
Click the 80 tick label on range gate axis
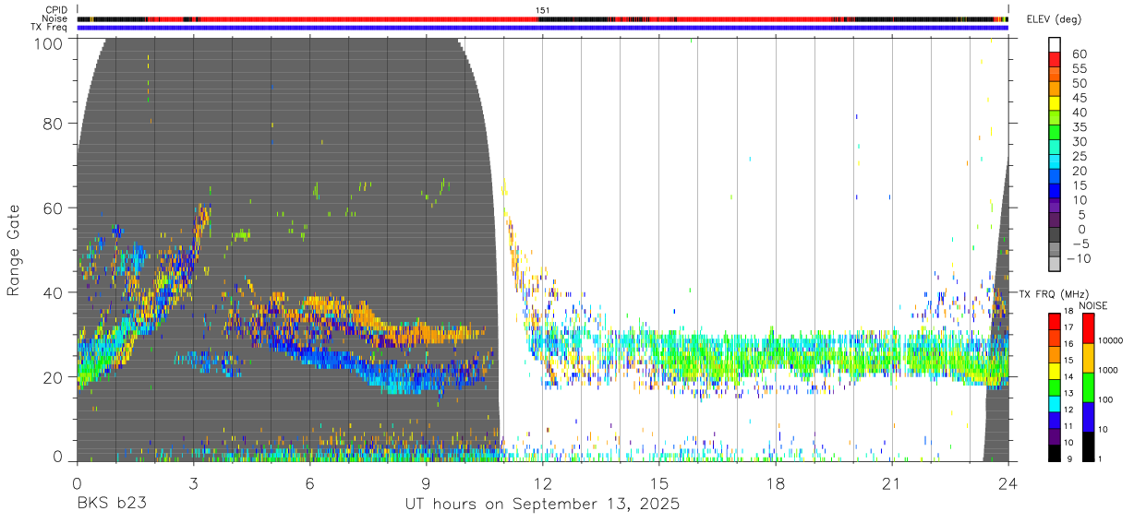54,124
